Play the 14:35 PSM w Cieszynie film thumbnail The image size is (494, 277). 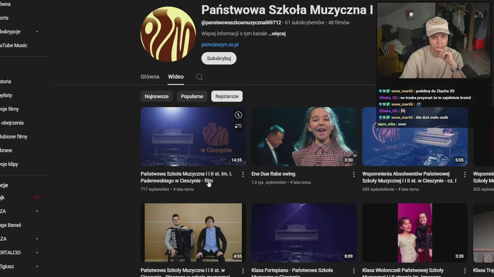point(193,137)
